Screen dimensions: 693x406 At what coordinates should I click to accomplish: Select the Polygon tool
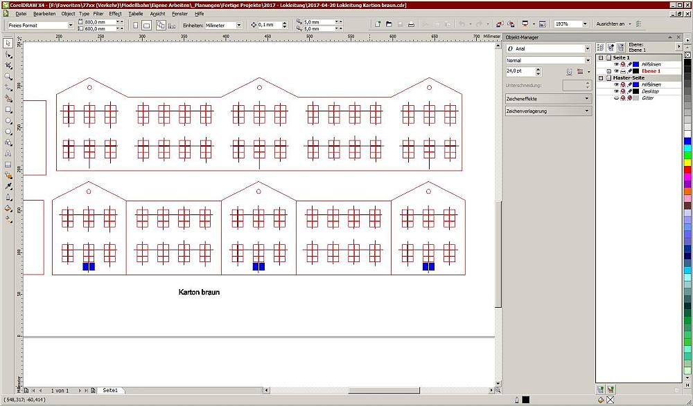(8, 131)
